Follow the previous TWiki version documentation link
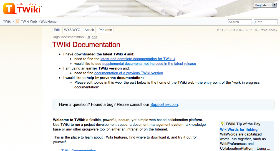Image resolution: width=280 pixels, height=151 pixels. tap(128, 73)
